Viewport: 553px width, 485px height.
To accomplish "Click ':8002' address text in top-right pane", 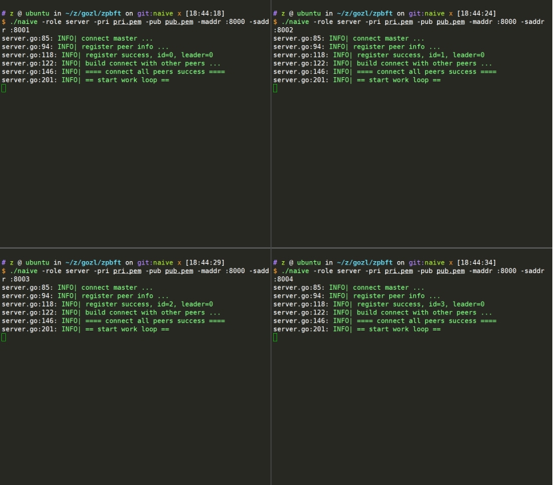I will tap(283, 30).
